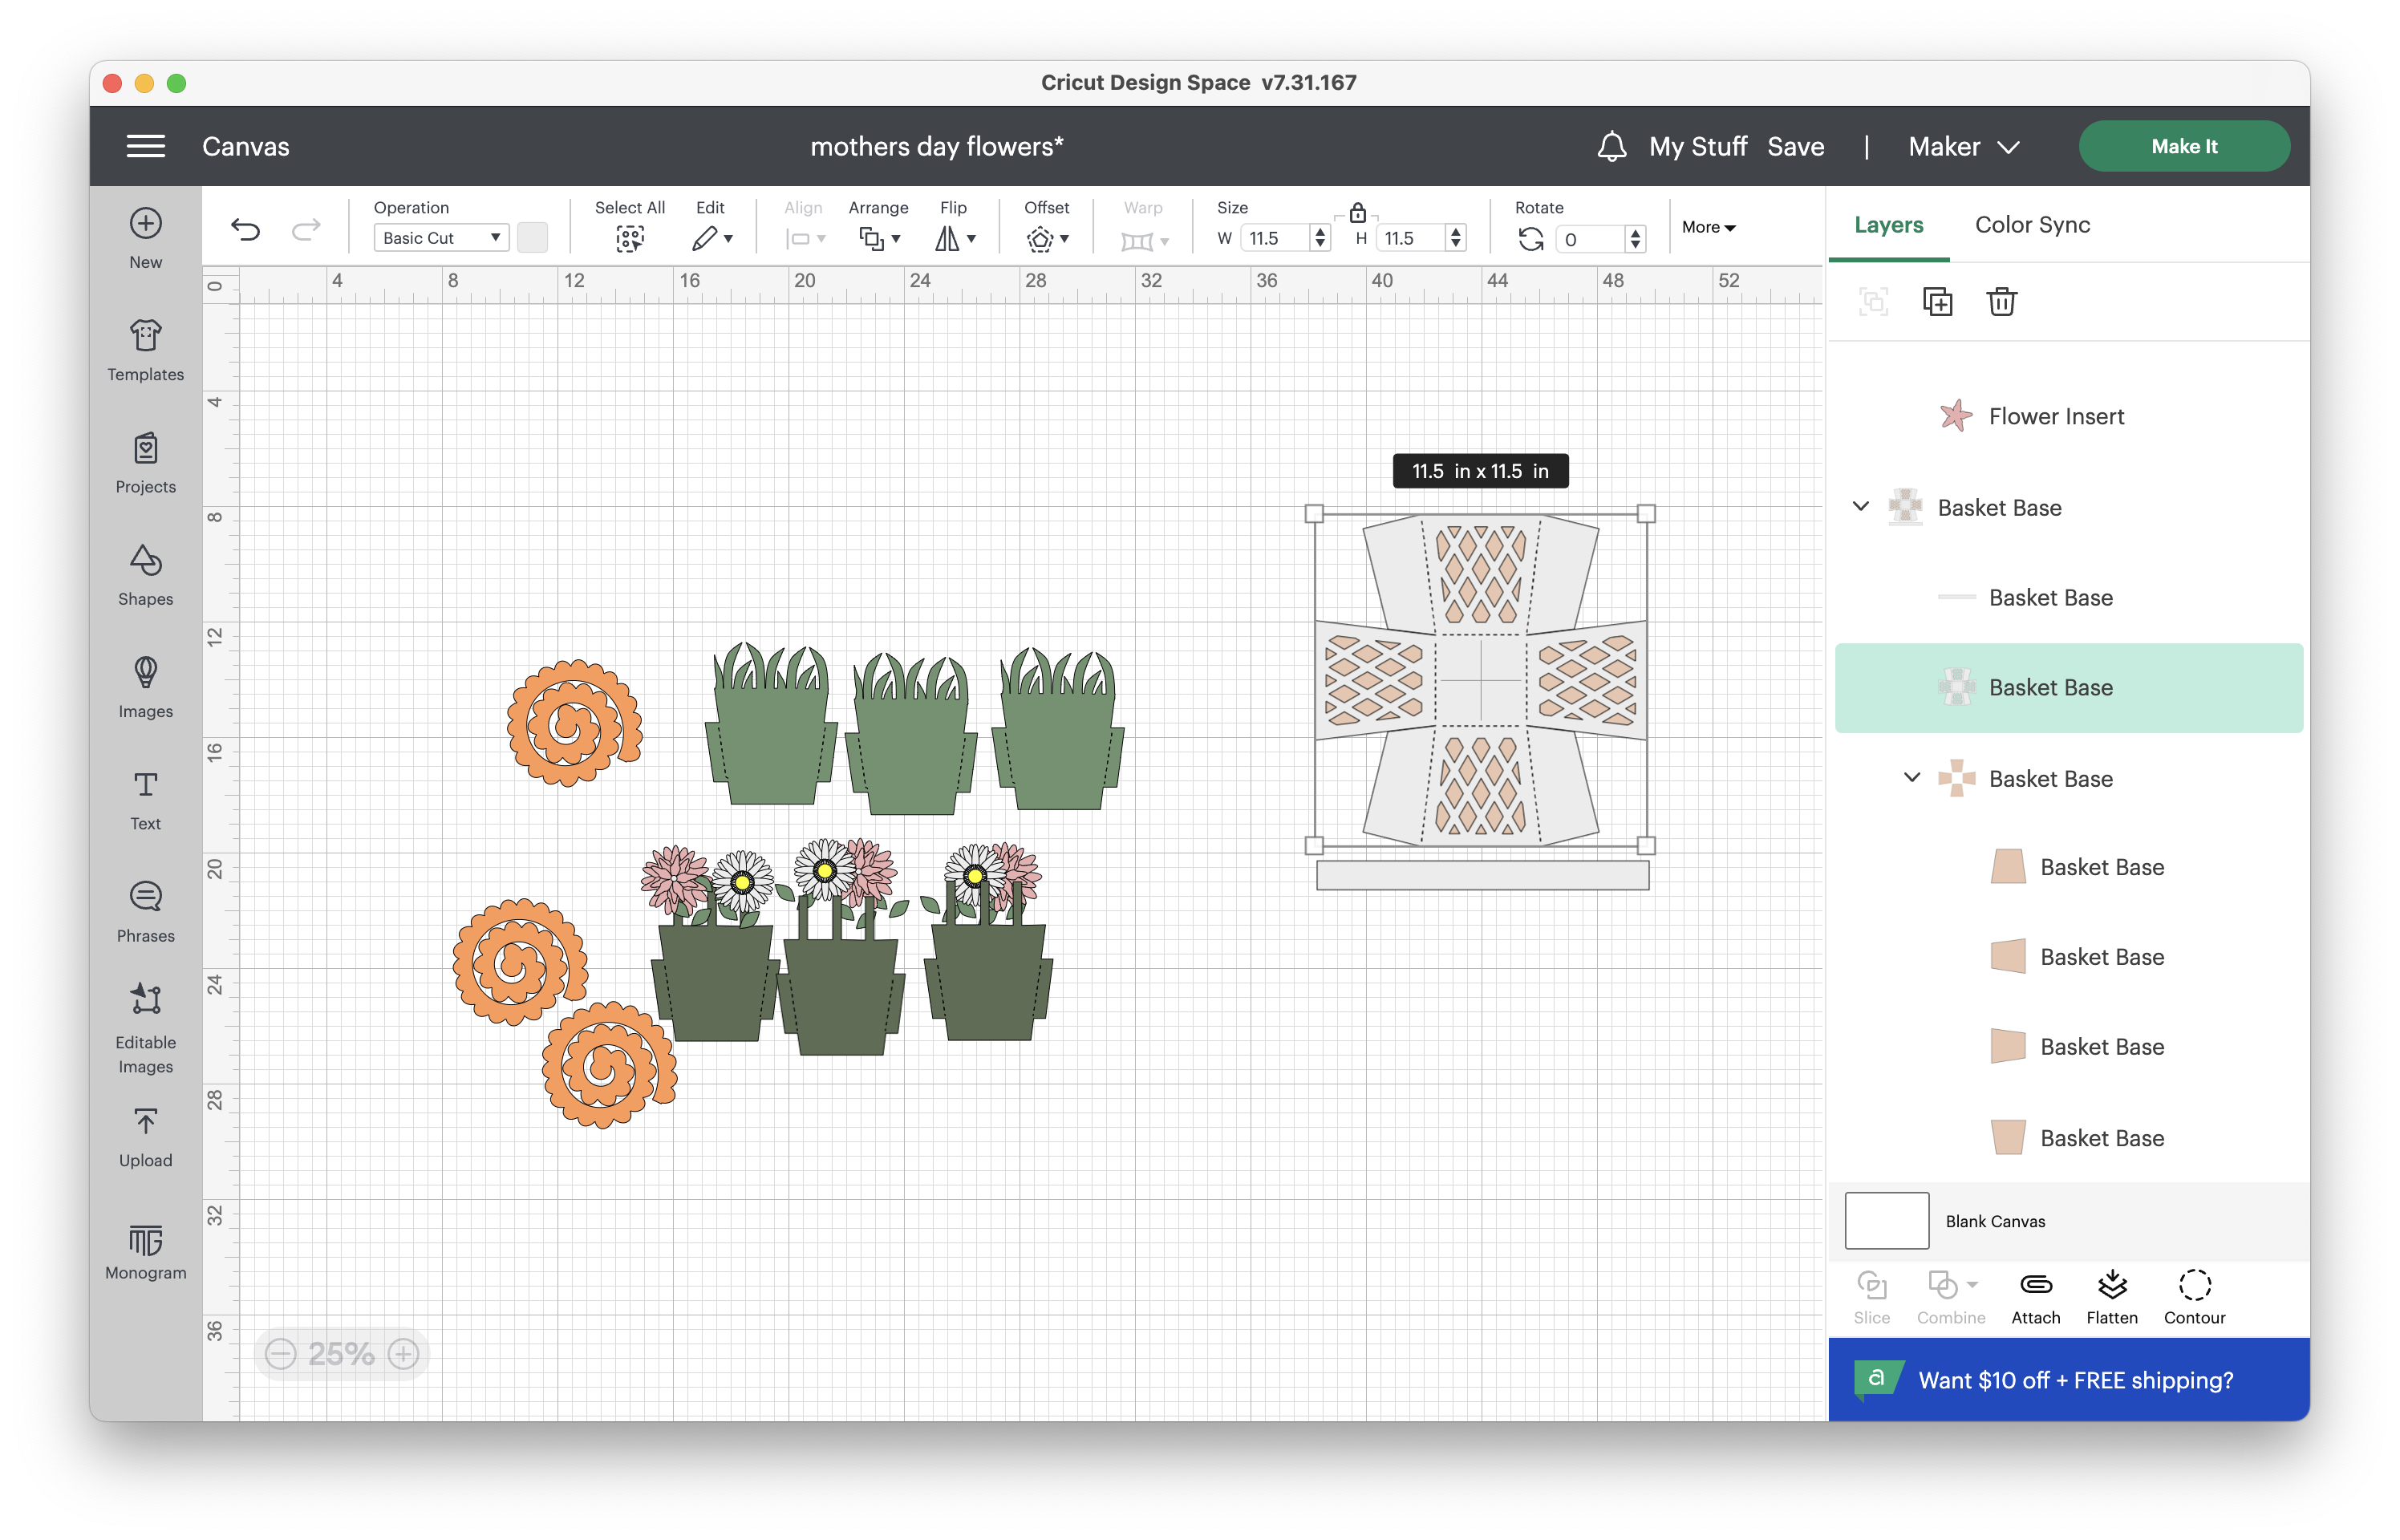Open the More options dropdown
This screenshot has height=1540, width=2400.
[x=1709, y=227]
